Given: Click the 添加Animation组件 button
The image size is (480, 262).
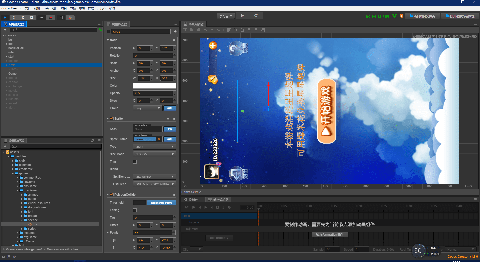Looking at the screenshot, I should click(x=330, y=235).
